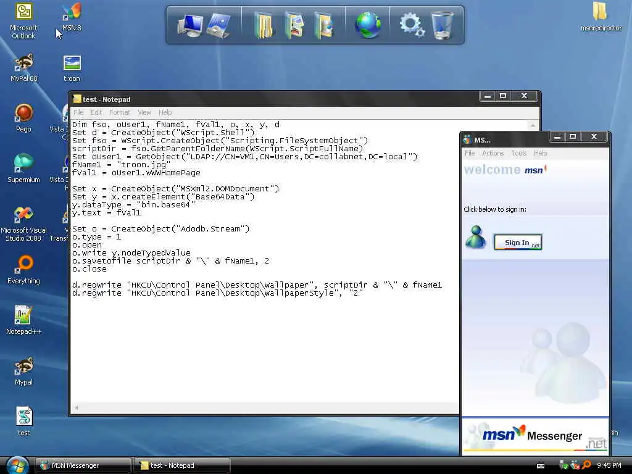Select the MSN 8 desktop shortcut
Viewport: 632px width, 474px height.
click(72, 17)
